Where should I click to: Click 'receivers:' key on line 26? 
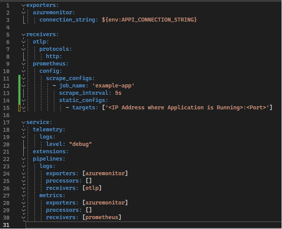click(62, 188)
